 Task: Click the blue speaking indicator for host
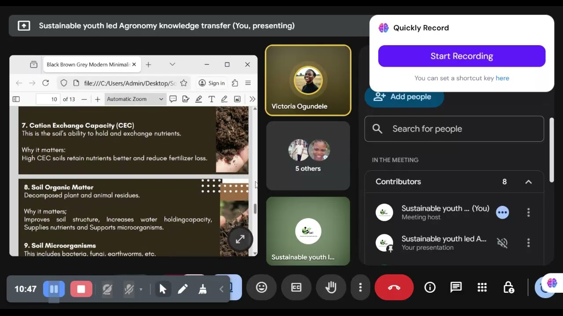click(502, 212)
